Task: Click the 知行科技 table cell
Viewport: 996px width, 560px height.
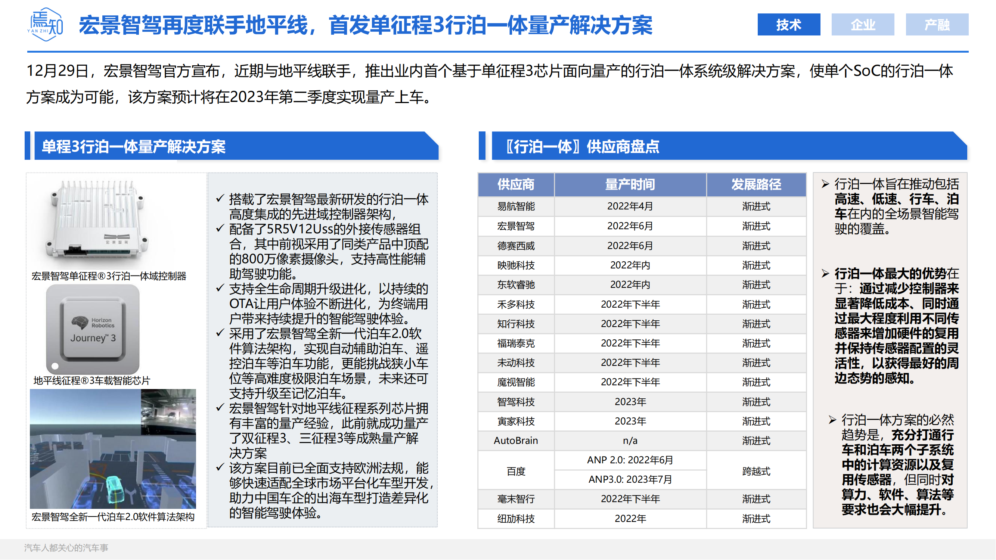Action: tap(516, 324)
